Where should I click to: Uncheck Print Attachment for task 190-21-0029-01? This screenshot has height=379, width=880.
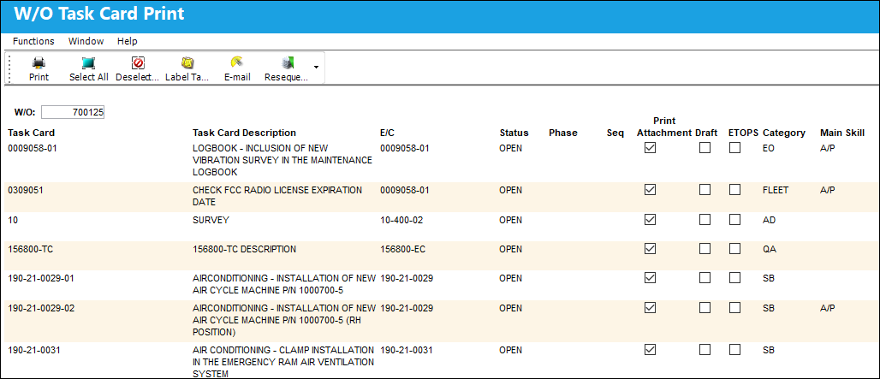650,277
